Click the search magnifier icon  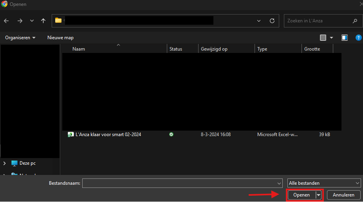(355, 21)
